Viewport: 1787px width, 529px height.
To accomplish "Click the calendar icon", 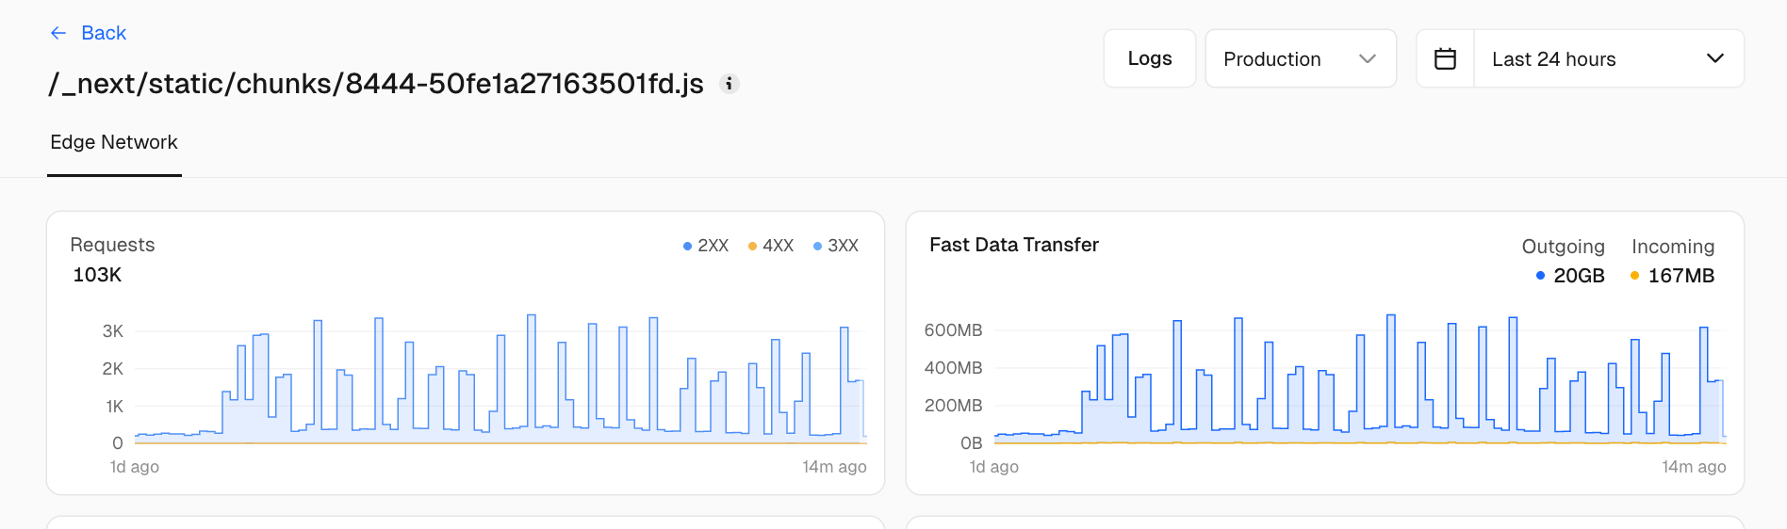I will [1445, 59].
